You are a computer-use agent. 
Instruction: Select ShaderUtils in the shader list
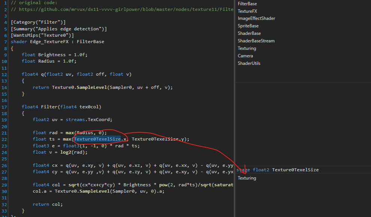pos(249,63)
